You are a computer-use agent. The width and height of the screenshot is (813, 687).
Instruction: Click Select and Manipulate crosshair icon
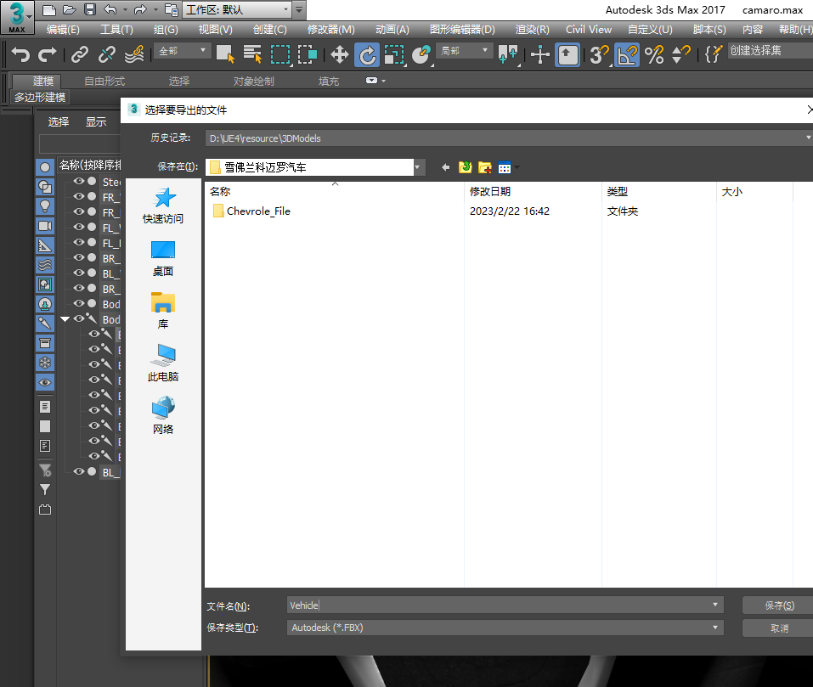[x=539, y=54]
